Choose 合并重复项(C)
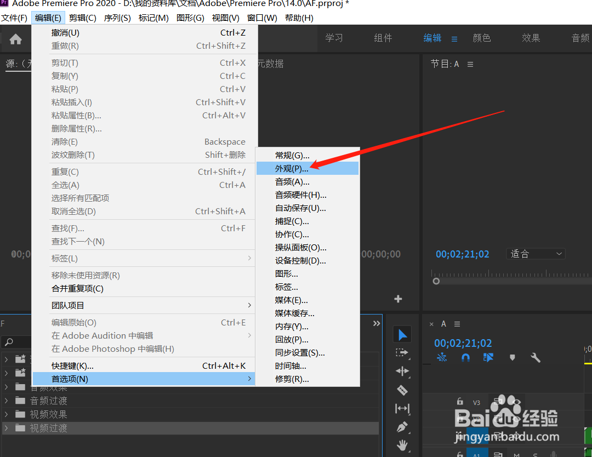This screenshot has height=457, width=592. coord(144,289)
